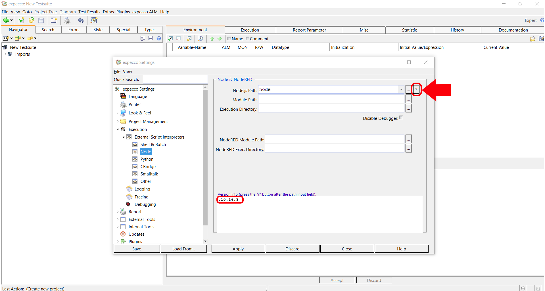Enable the Disable Debugger checkbox
545x291 pixels.
[401, 118]
